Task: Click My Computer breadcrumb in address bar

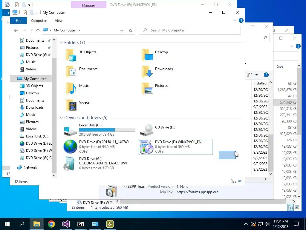Action: point(65,30)
